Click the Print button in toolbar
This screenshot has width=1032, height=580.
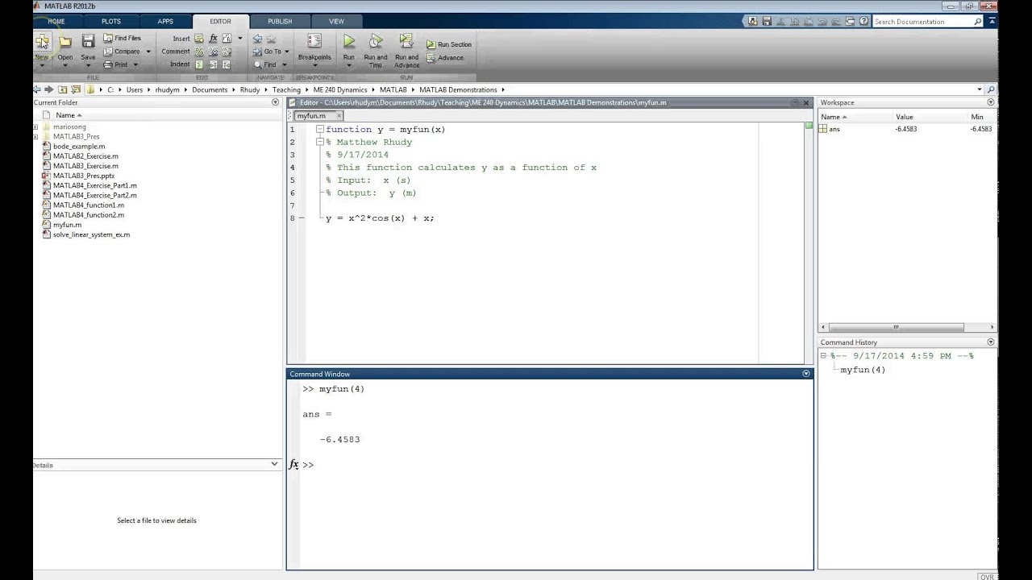115,64
